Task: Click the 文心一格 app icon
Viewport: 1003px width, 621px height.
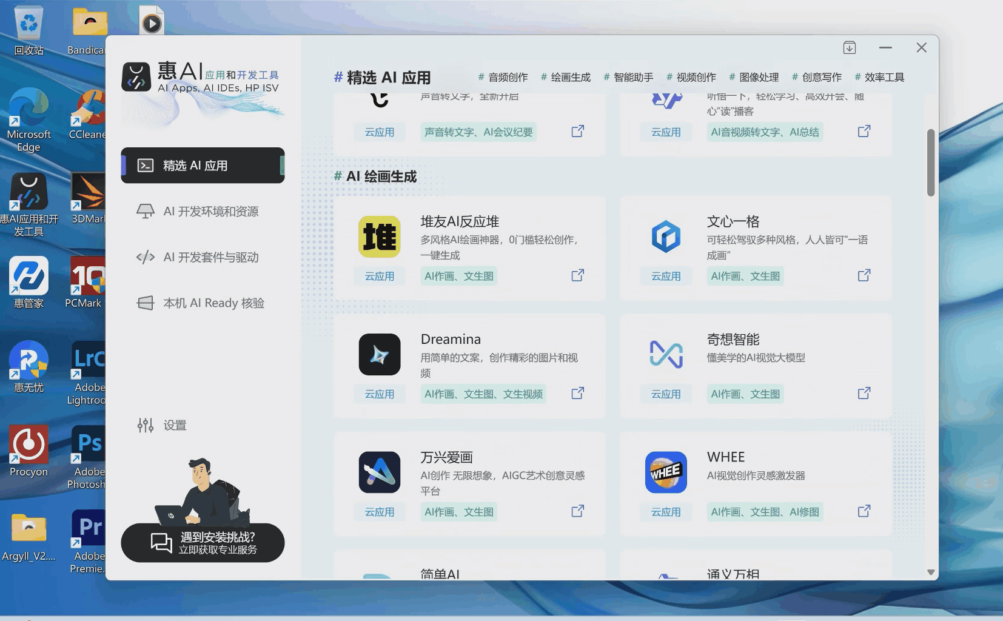Action: point(666,237)
